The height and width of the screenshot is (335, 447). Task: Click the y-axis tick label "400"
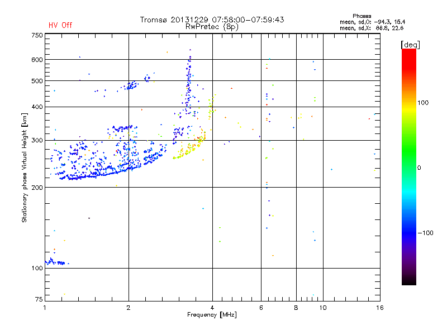click(37, 107)
